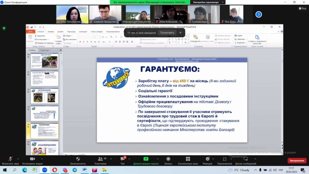
Task: Open the Security (Безопасность) shield menu
Action: click(78, 159)
